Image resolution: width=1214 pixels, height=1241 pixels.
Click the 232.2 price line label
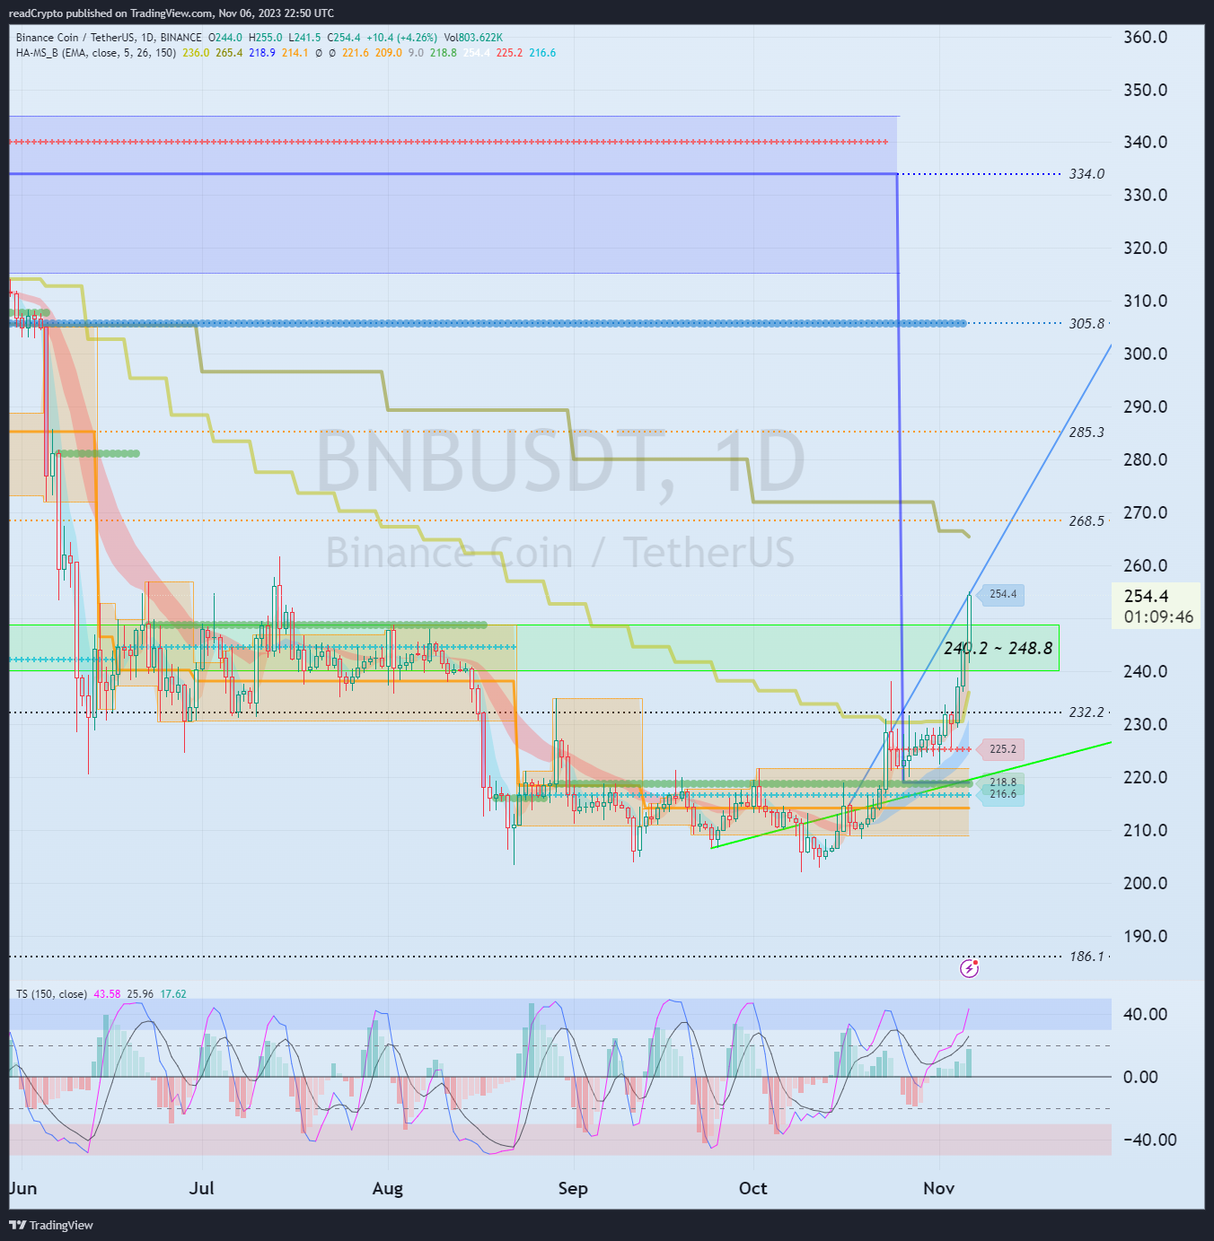1086,712
